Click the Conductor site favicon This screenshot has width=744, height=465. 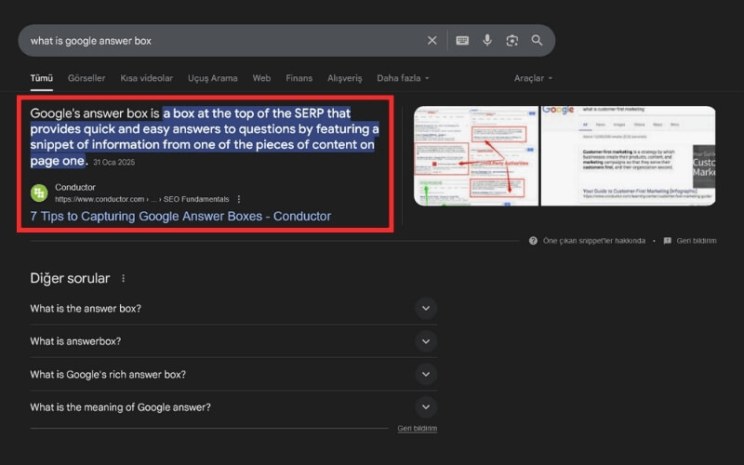39,193
